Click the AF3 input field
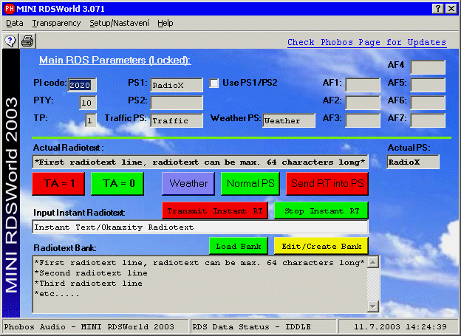This screenshot has height=336, width=461. [x=363, y=120]
